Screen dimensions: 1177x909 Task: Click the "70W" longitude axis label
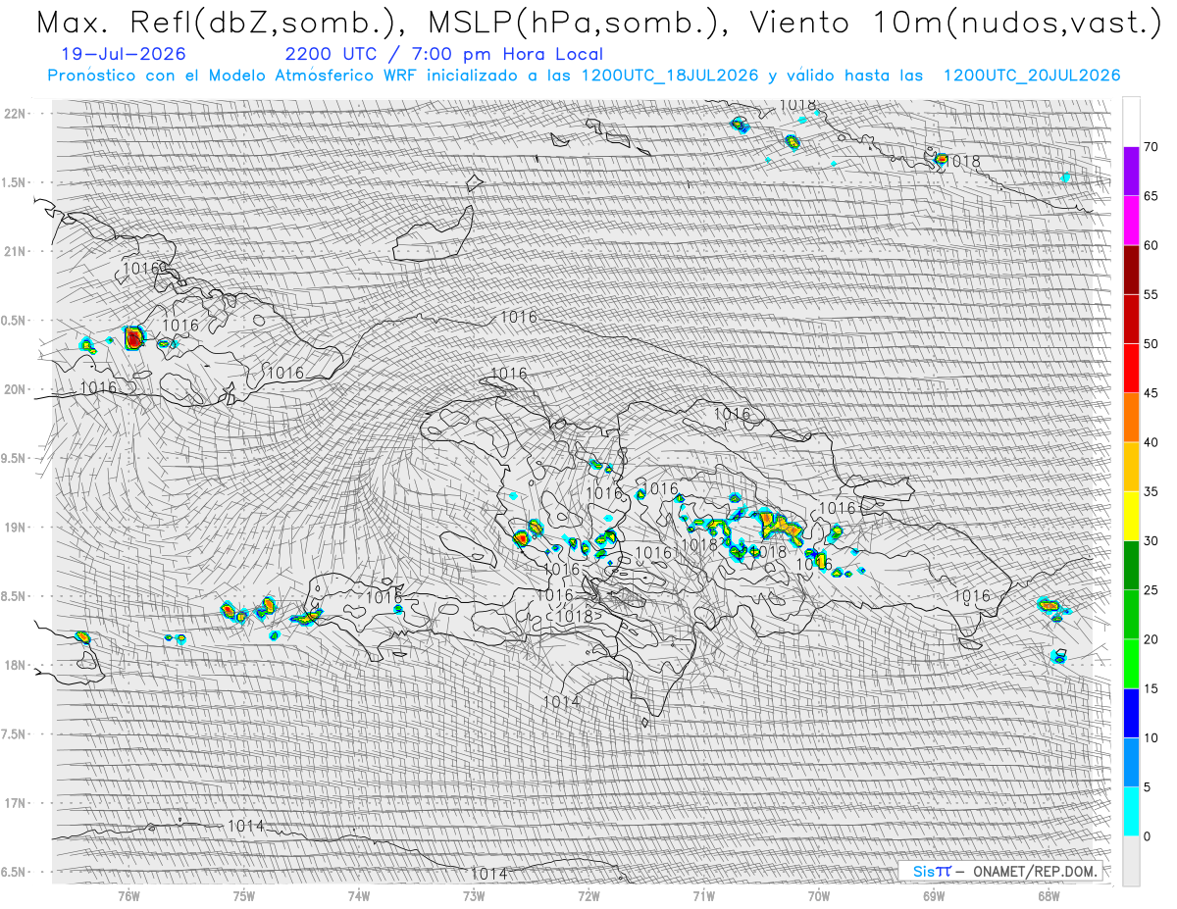(819, 896)
